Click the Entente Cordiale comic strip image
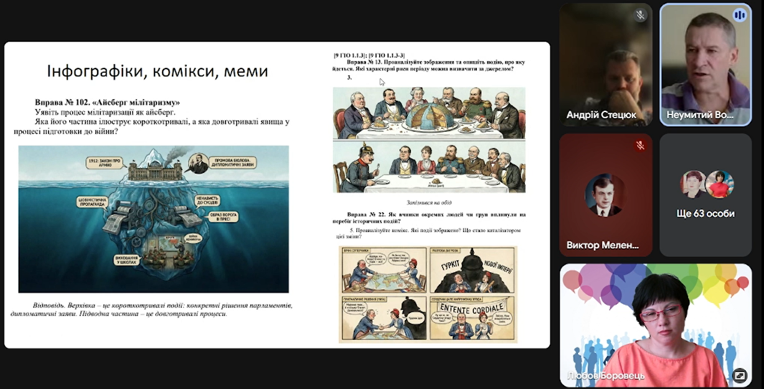 pos(428,294)
